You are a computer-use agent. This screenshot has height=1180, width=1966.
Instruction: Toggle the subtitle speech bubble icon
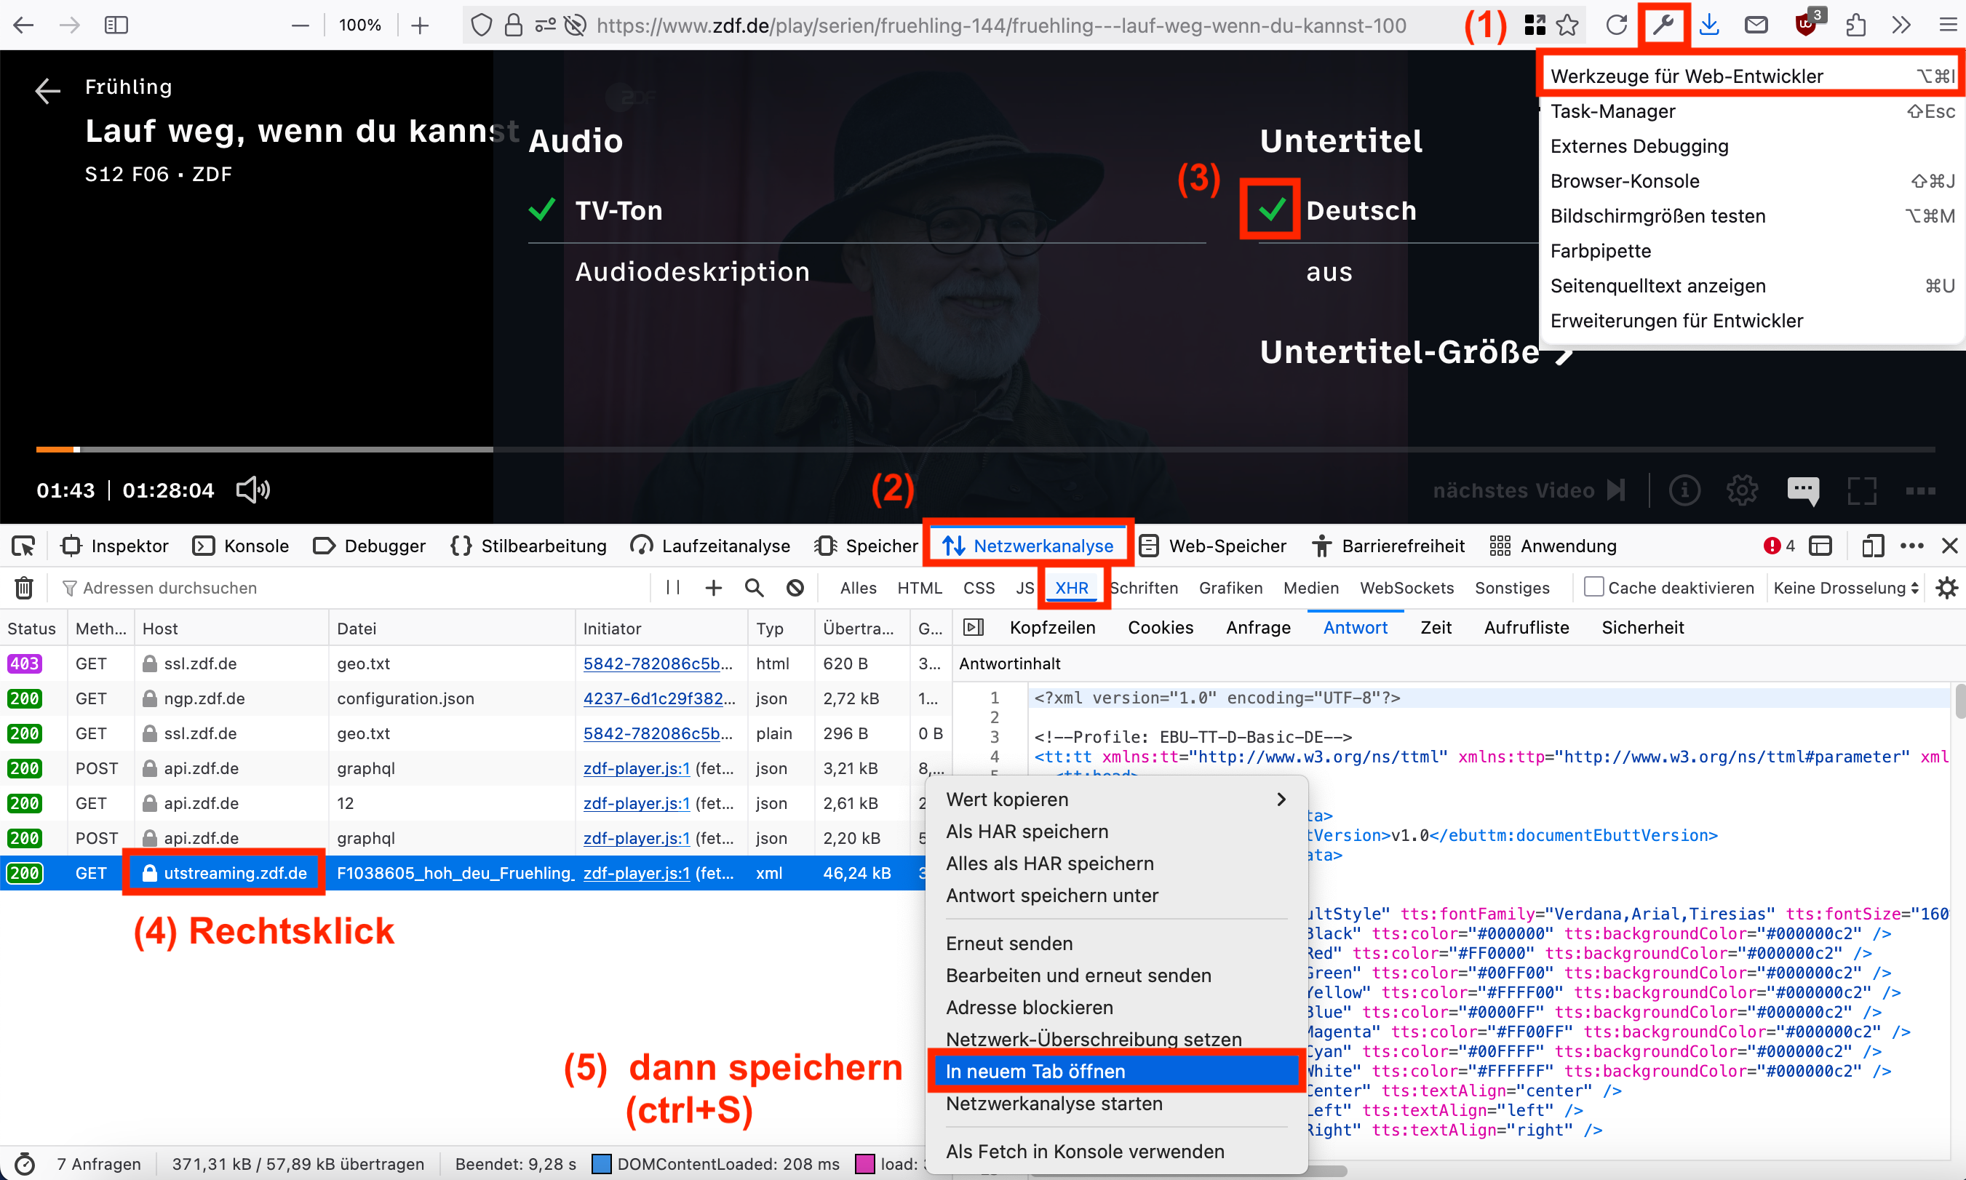click(1803, 490)
